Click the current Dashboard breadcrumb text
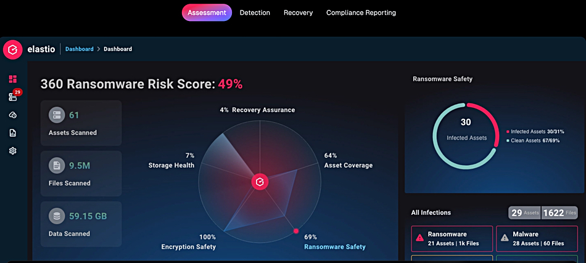586x263 pixels. 118,49
